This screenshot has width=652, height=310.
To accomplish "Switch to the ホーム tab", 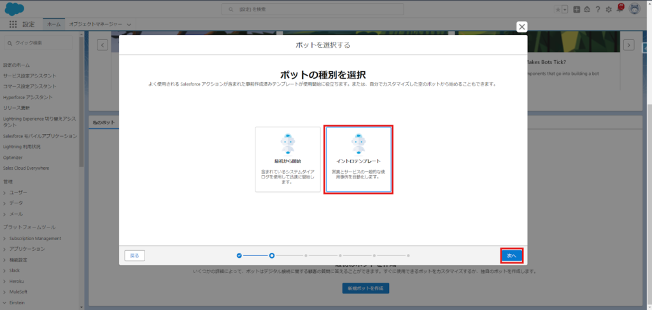I will click(x=54, y=25).
